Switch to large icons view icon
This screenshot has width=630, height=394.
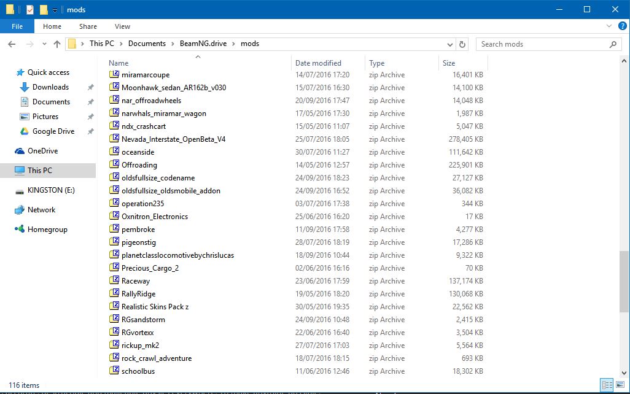[620, 385]
